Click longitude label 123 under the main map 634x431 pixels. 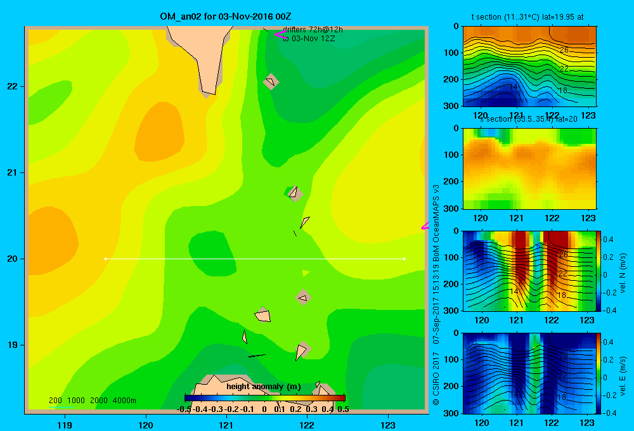pos(388,425)
